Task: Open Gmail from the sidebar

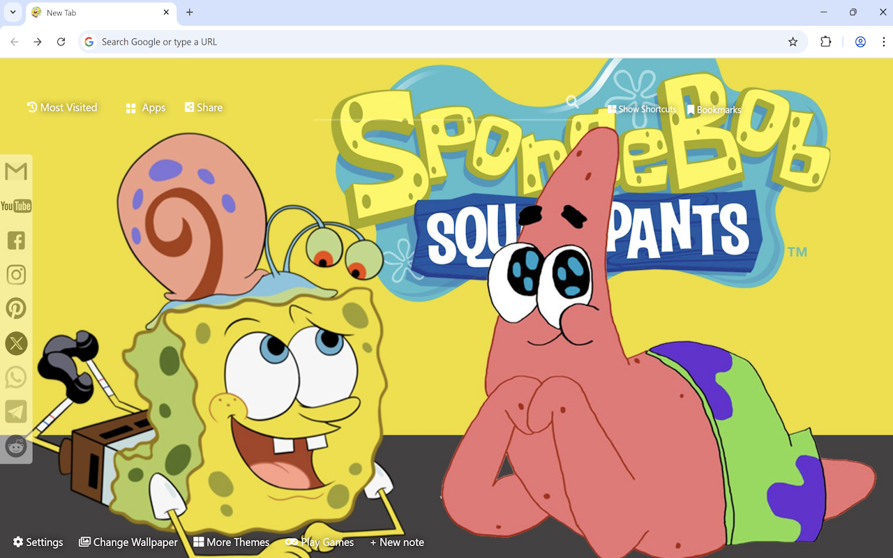Action: pos(16,170)
